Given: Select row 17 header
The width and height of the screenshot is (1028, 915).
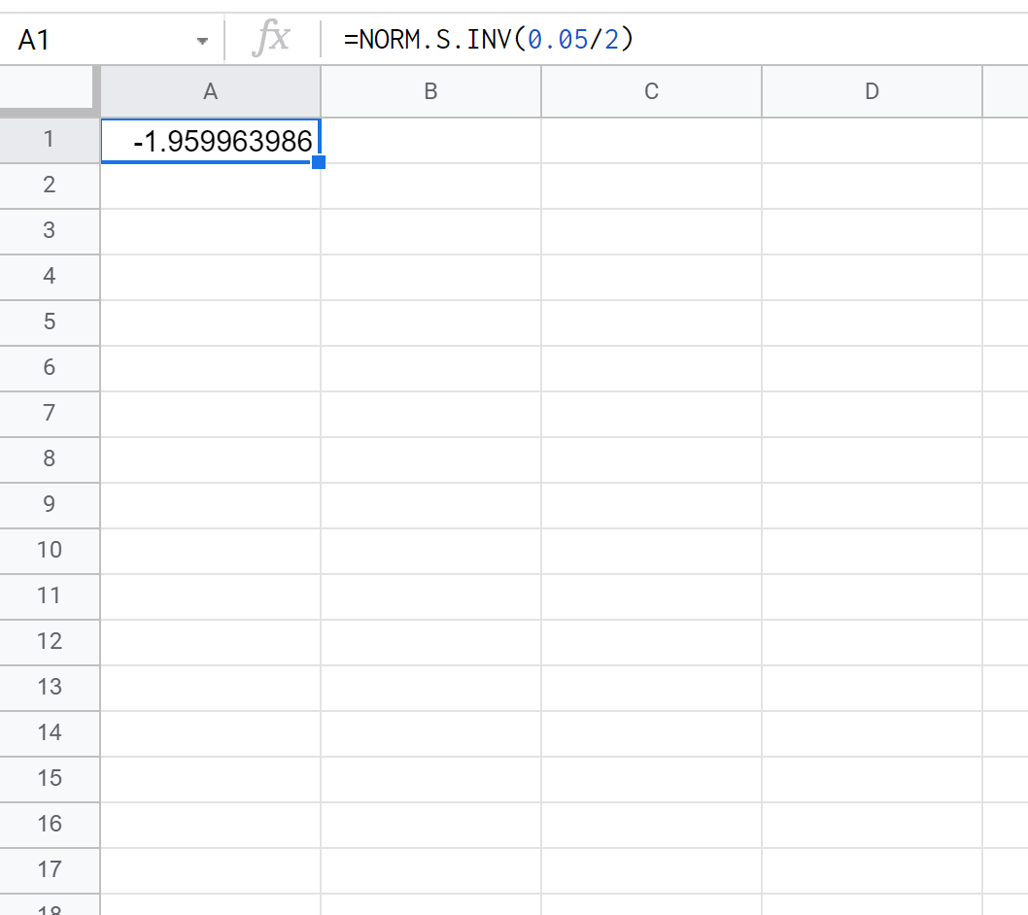Looking at the screenshot, I should (49, 869).
